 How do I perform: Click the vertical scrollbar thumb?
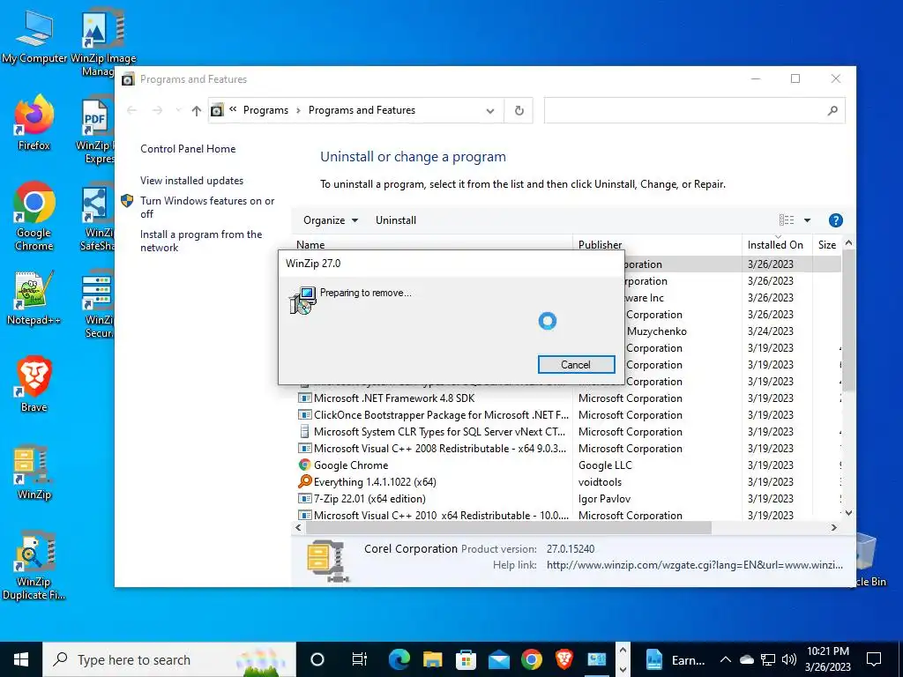click(848, 319)
